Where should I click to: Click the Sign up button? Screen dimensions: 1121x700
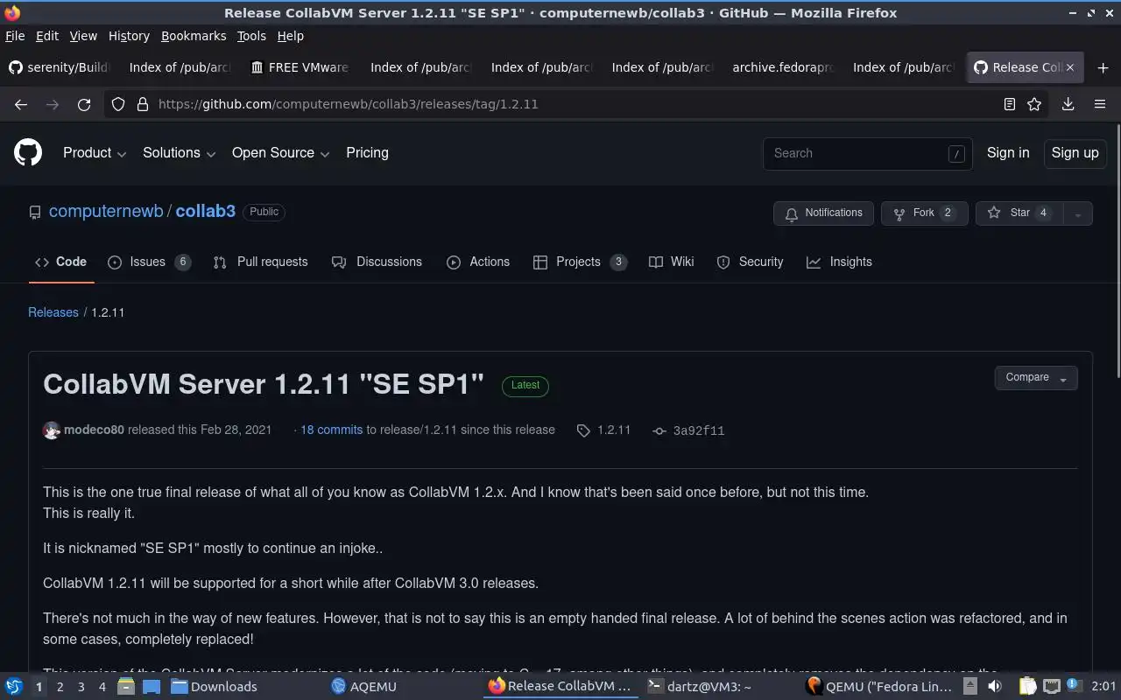pos(1075,153)
